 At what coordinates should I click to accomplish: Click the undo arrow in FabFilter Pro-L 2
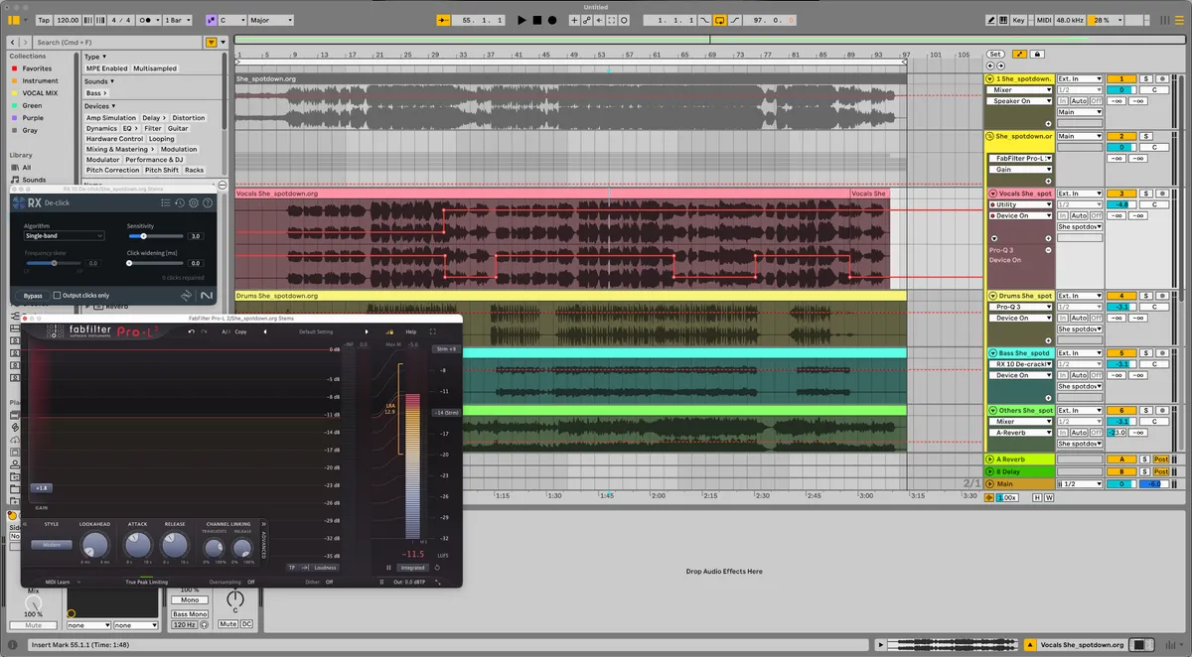[191, 331]
